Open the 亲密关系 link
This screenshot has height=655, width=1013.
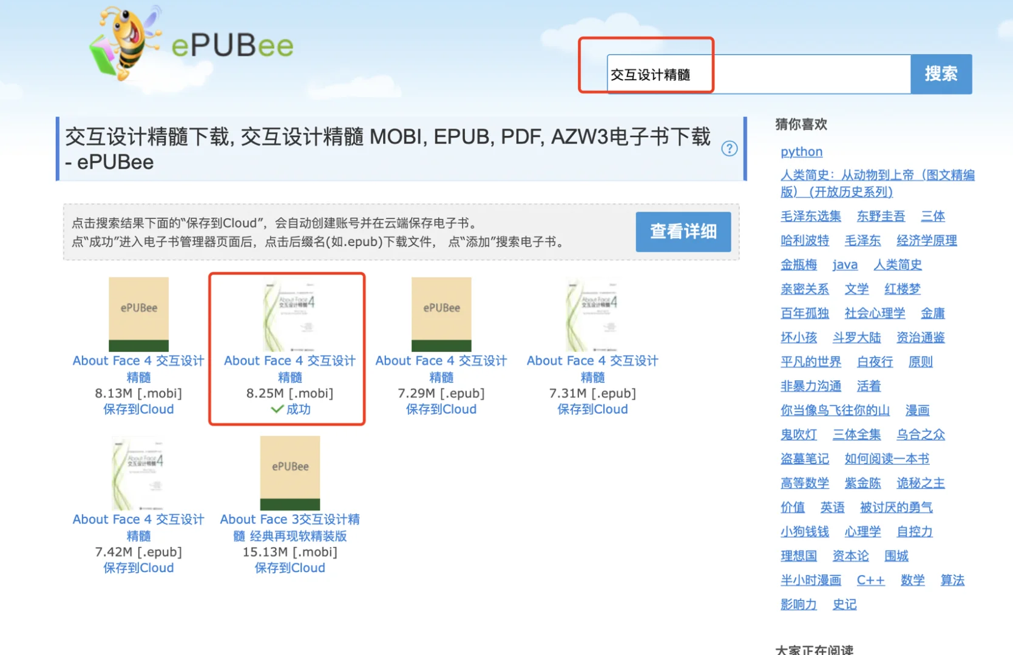tap(805, 289)
